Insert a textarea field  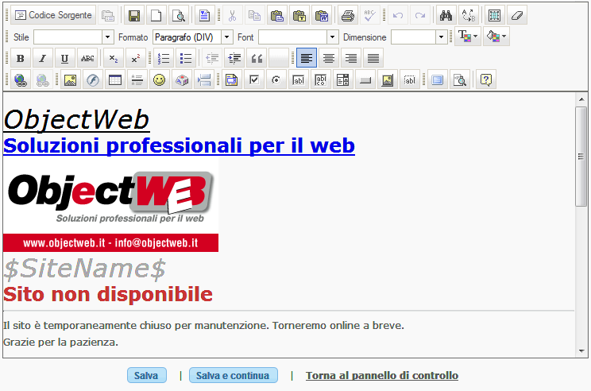click(x=321, y=79)
